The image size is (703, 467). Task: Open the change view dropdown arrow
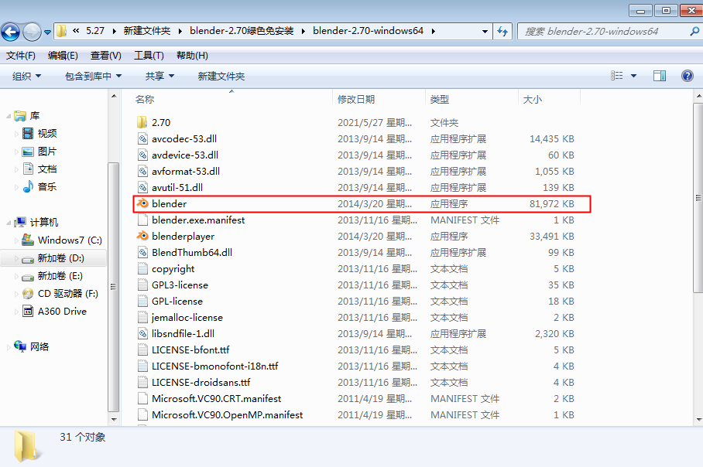click(x=633, y=76)
